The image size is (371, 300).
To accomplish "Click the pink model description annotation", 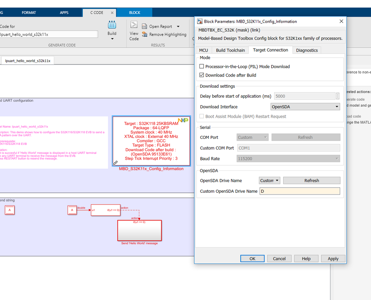I will pos(53,143).
